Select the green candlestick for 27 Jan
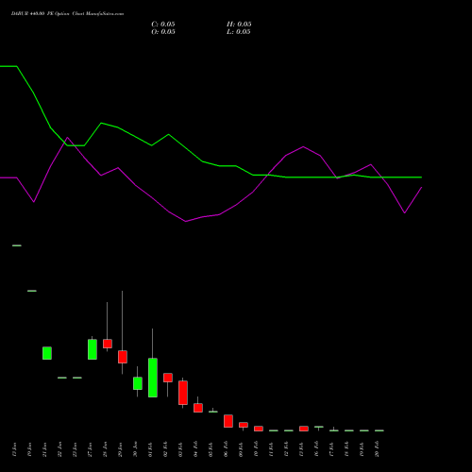Viewport: 472px width, 472px height. (x=93, y=349)
